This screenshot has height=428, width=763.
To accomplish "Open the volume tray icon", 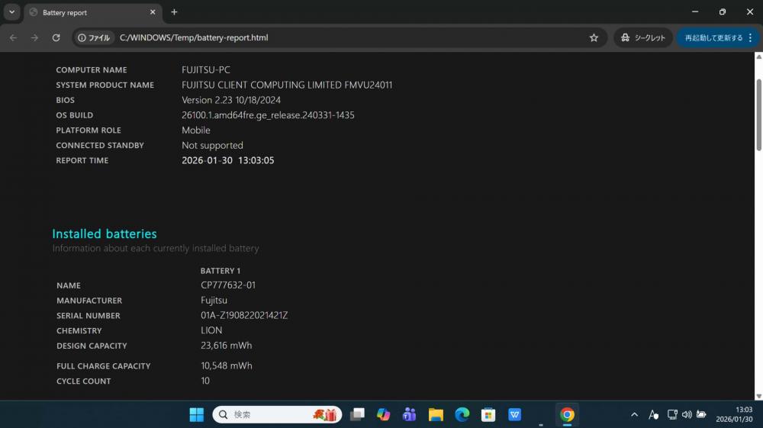I will (x=687, y=414).
